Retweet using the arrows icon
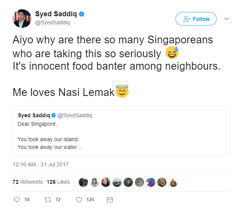Screen dimensions: 241x212 coord(48,200)
